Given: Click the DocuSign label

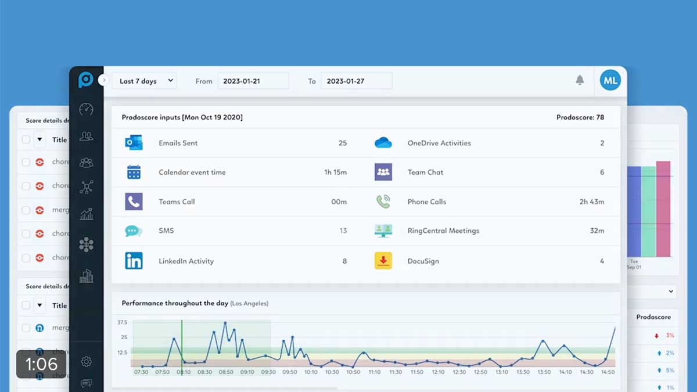Looking at the screenshot, I should coord(423,261).
